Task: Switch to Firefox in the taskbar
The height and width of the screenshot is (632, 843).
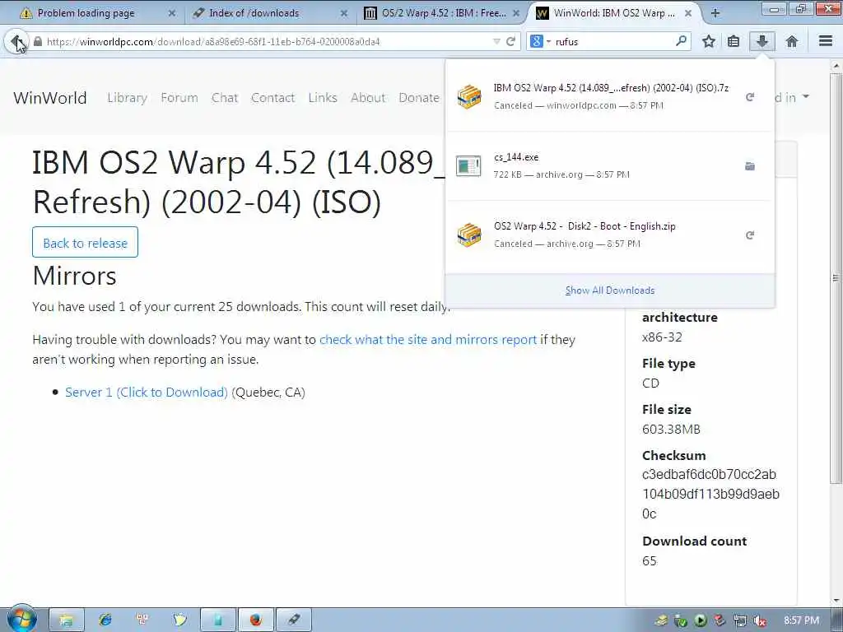Action: [256, 620]
